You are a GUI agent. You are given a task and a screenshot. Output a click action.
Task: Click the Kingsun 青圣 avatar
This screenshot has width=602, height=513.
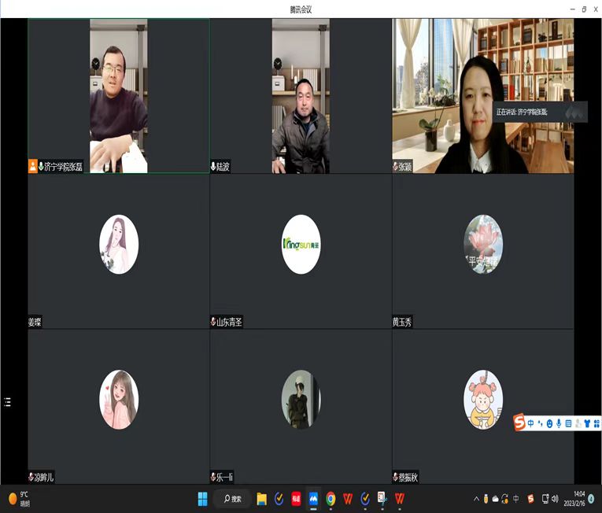click(x=301, y=244)
